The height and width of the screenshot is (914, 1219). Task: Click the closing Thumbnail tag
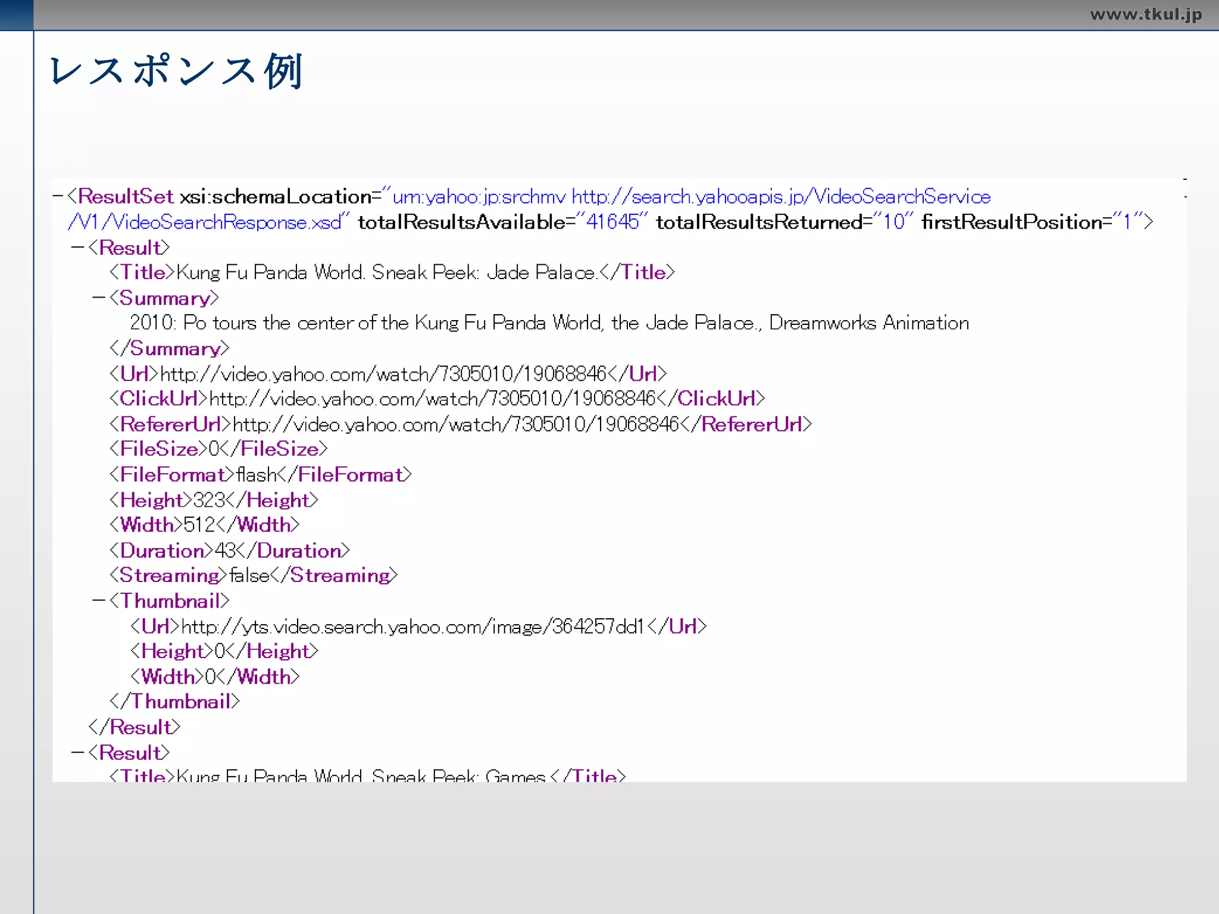(x=175, y=702)
